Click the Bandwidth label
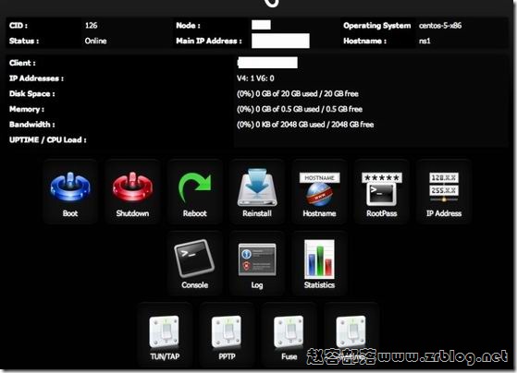 pyautogui.click(x=32, y=125)
